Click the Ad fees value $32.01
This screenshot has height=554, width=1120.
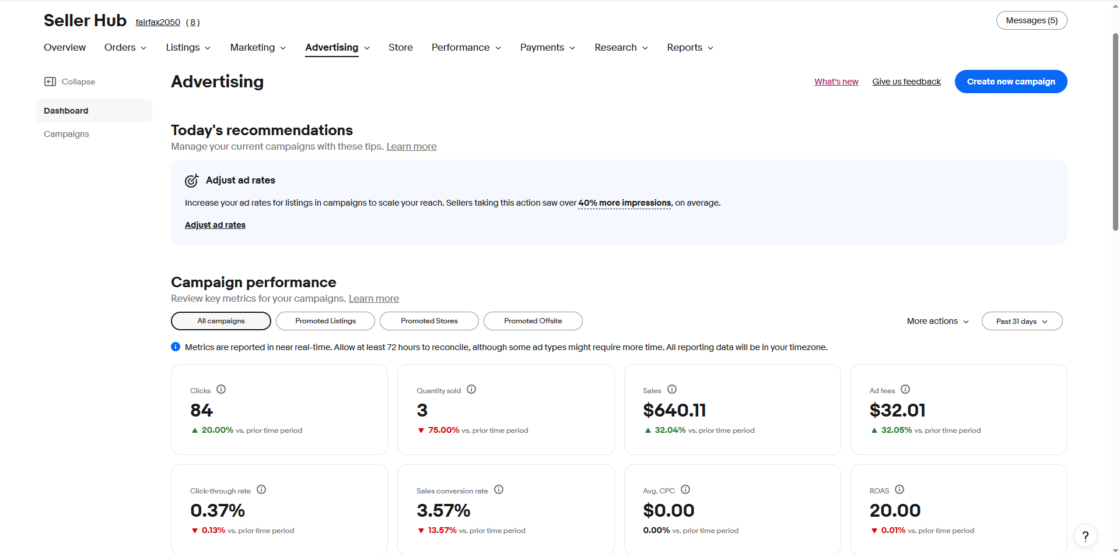point(897,410)
